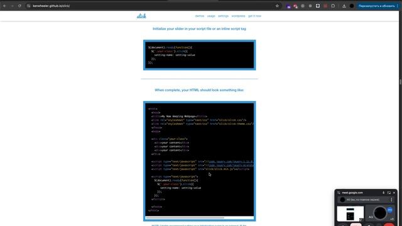Open the red square extension icon
This screenshot has height=226, width=402.
(x=325, y=6)
